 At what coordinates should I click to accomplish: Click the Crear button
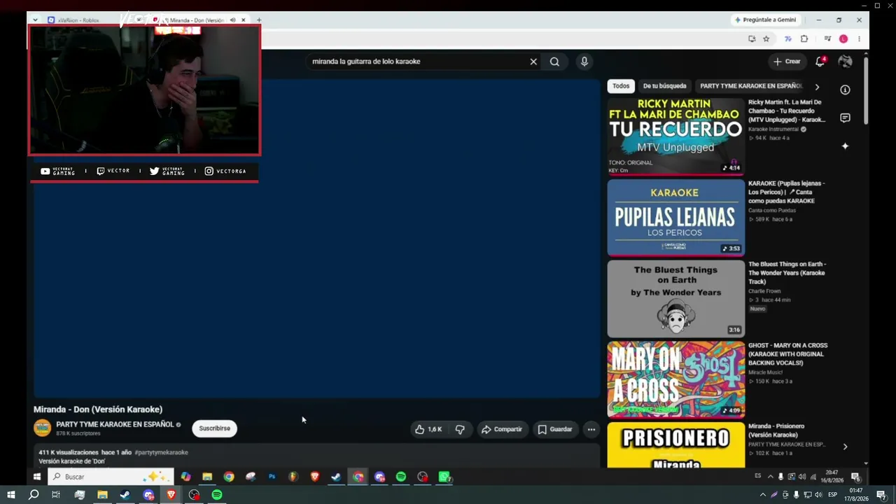(786, 62)
